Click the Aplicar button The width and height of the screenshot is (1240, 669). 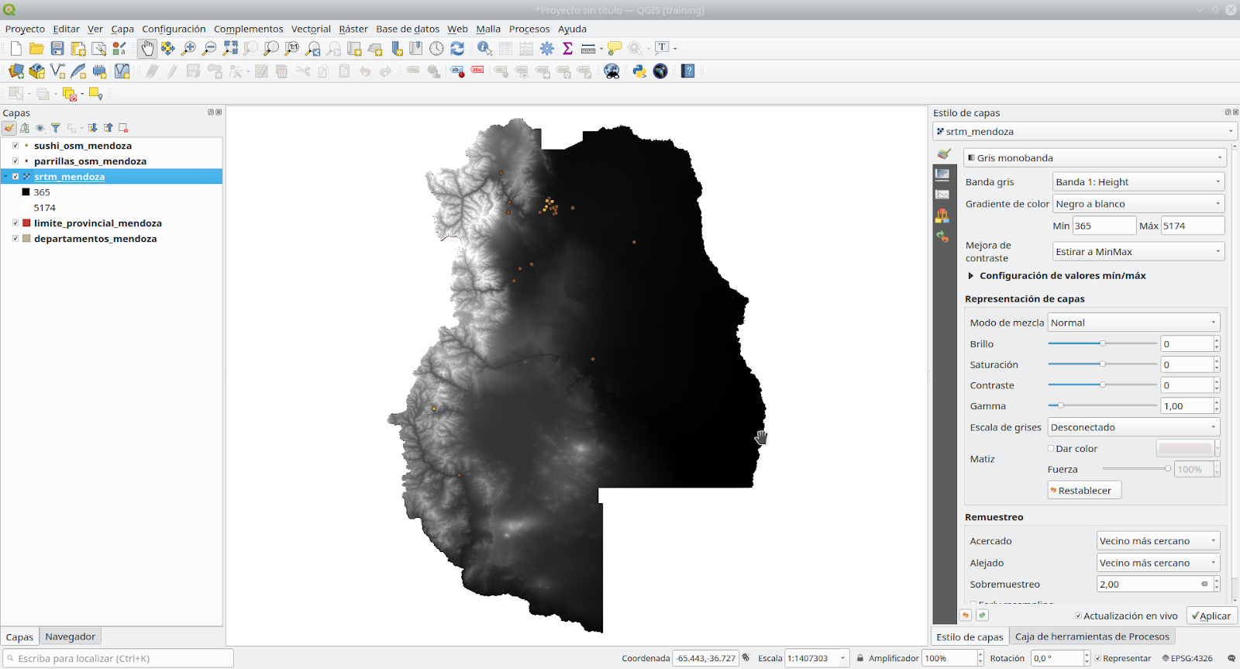1211,616
